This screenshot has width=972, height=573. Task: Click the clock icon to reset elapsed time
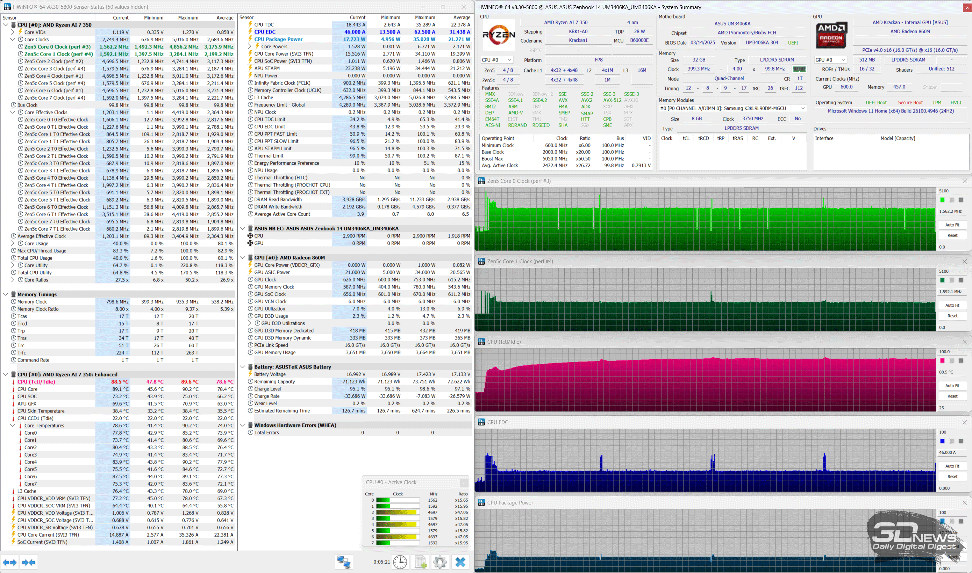click(x=400, y=562)
